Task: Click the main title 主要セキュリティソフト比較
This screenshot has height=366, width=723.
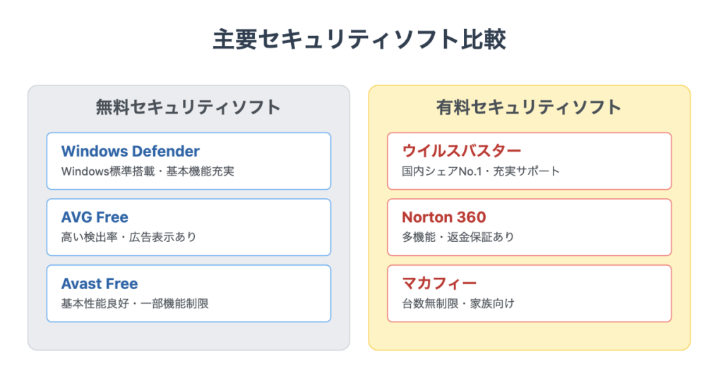Action: pyautogui.click(x=359, y=39)
